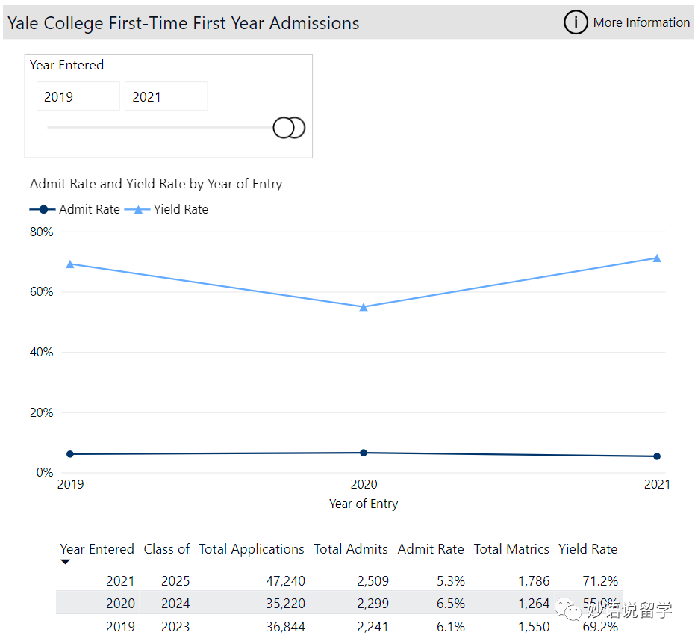This screenshot has width=695, height=641.
Task: Click chart title Admit Rate and Yield Rate
Action: pos(156,184)
